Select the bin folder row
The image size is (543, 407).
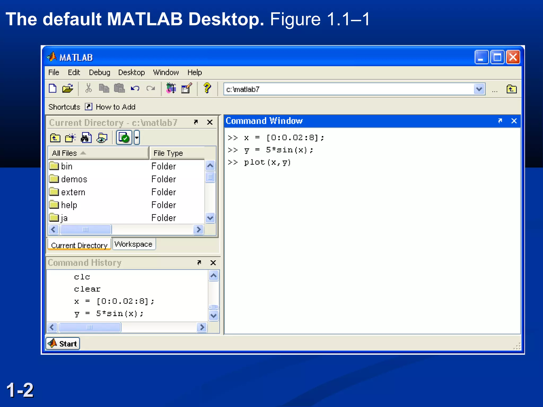[126, 166]
